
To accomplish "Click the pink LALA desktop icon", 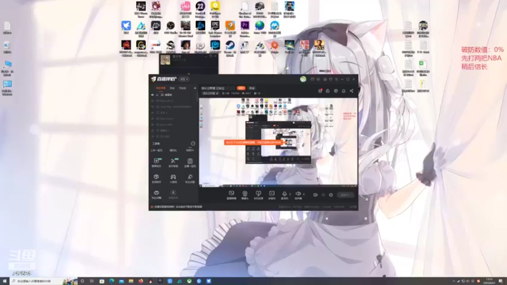I will [185, 9].
